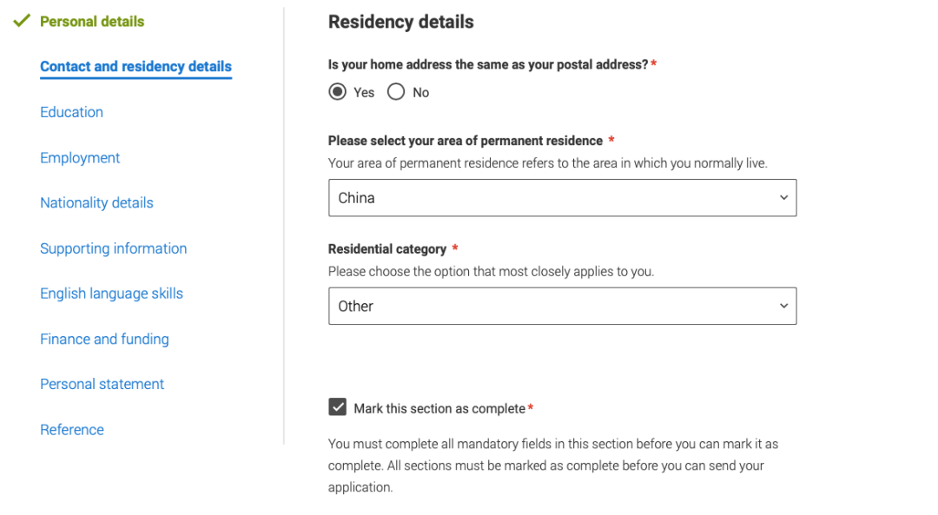This screenshot has height=515, width=938.
Task: Open the Reference section
Action: (x=72, y=429)
